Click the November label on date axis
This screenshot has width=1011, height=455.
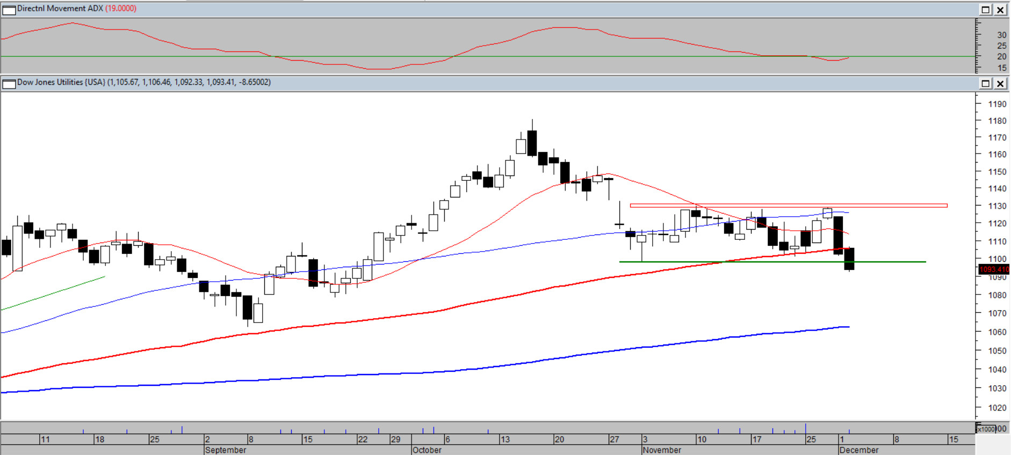tap(662, 450)
